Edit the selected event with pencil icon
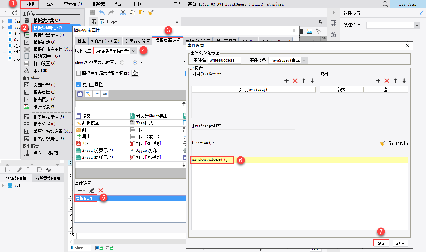 [92, 190]
